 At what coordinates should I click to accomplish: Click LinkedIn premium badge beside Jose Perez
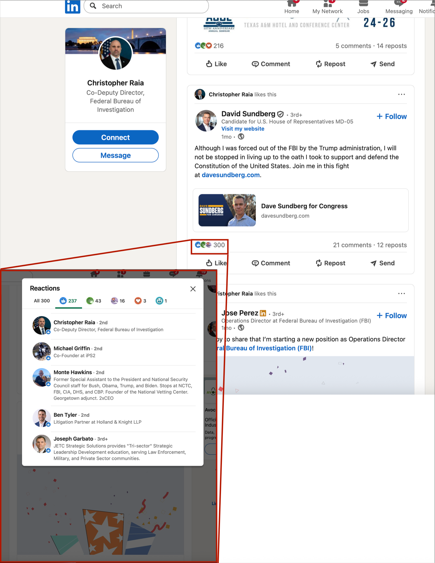tap(263, 313)
